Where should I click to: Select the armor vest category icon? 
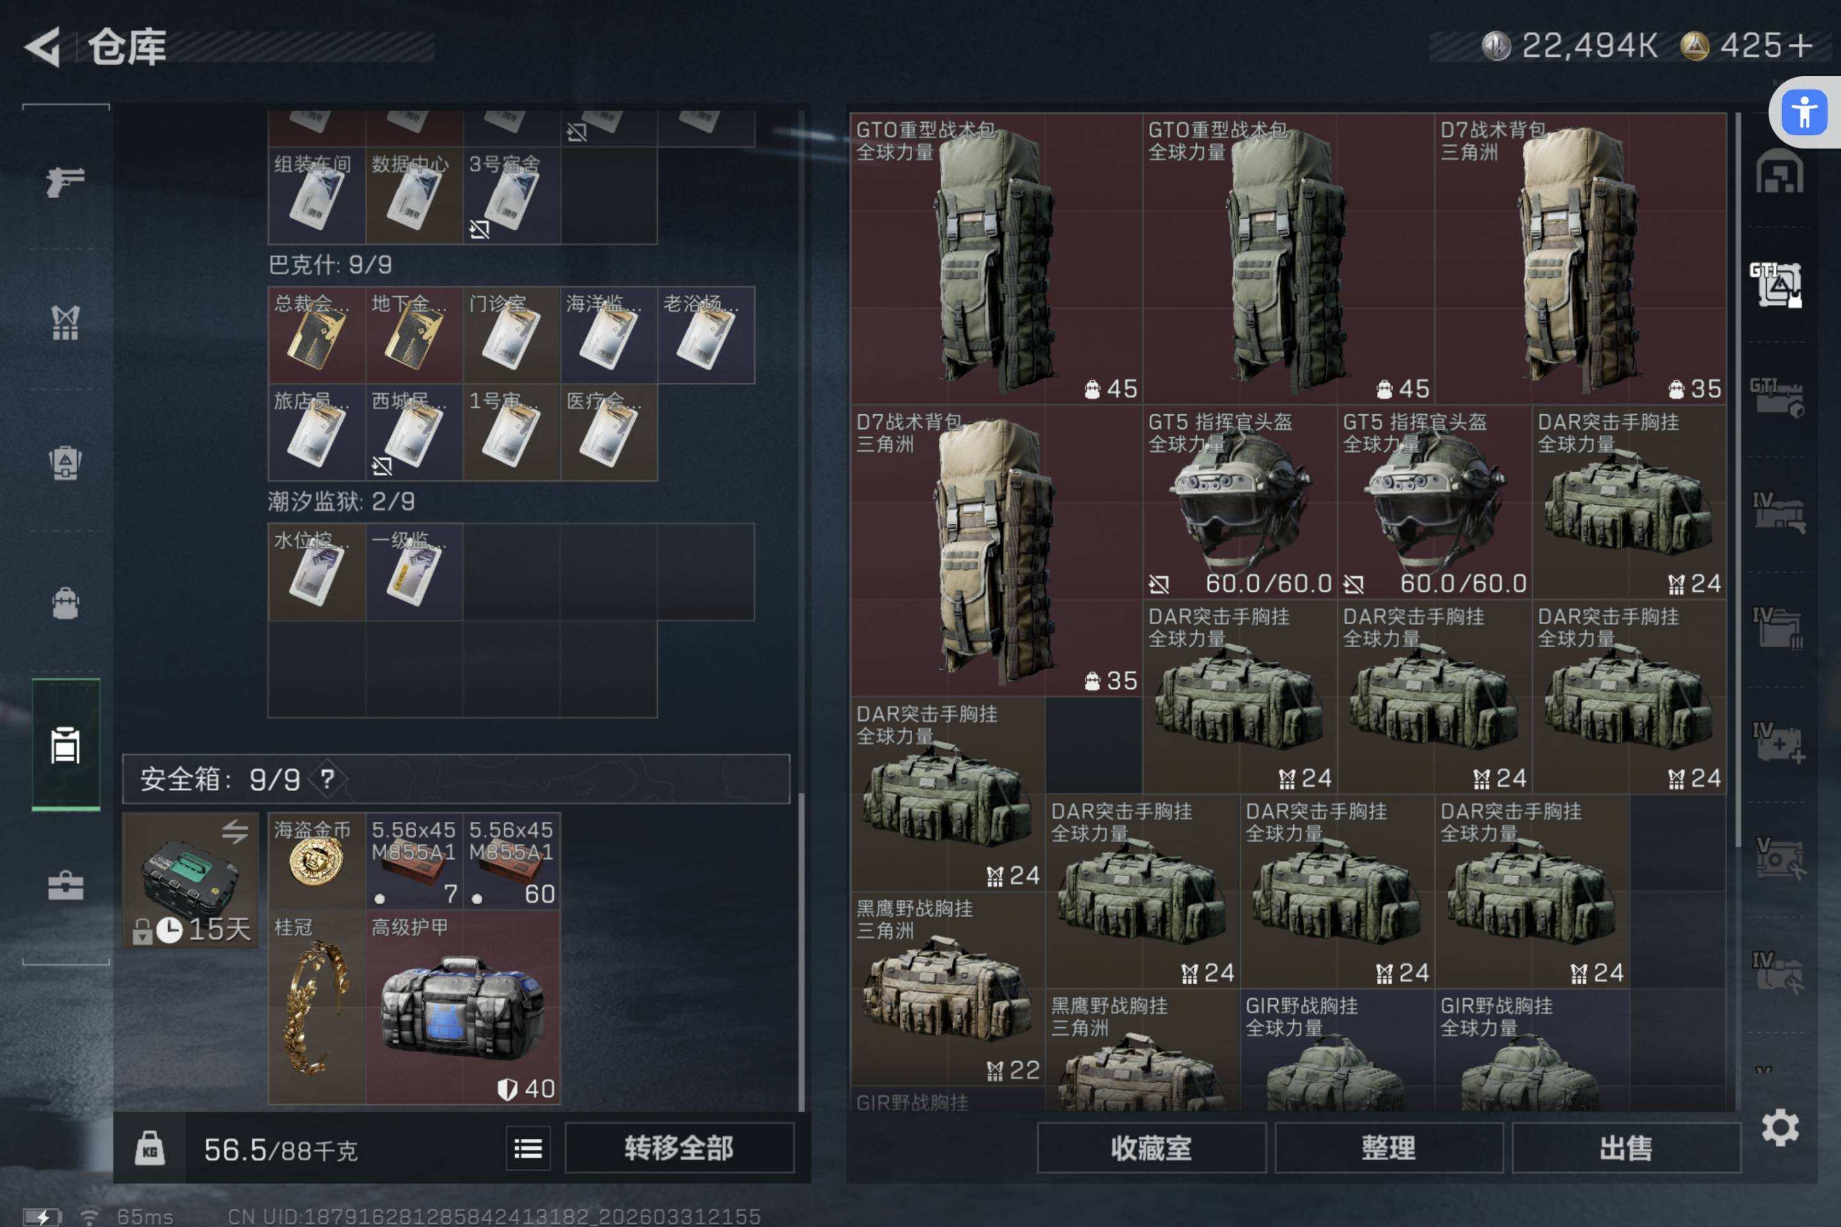(x=66, y=463)
